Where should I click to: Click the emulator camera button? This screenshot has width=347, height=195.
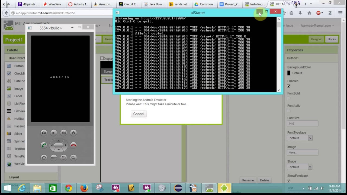coord(44,133)
